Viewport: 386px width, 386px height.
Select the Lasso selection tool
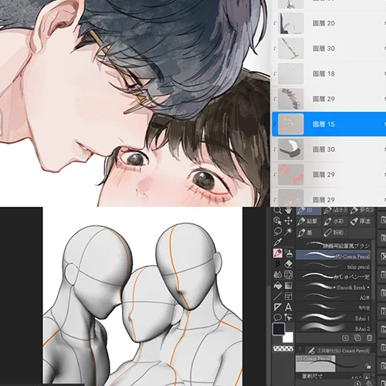point(277,232)
